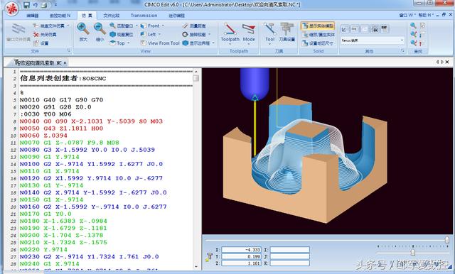Toggle the fourth icon in the 其他 group row
Image resolution: width=455 pixels, height=274 pixels.
pos(375,28)
